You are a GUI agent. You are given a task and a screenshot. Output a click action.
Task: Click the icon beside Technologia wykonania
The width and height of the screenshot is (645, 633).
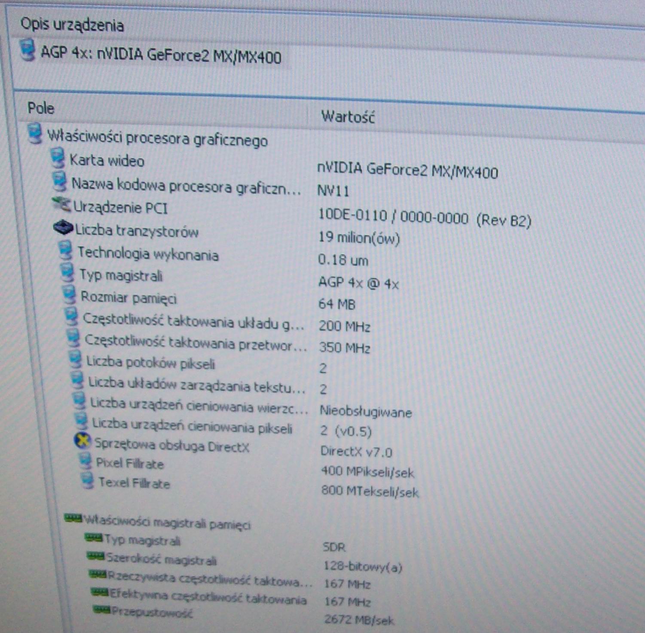tap(65, 250)
